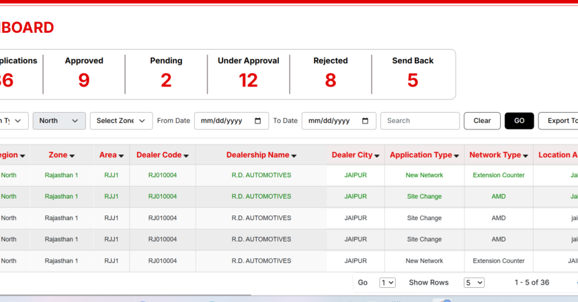Change Show Rows count dropdown

(x=474, y=283)
